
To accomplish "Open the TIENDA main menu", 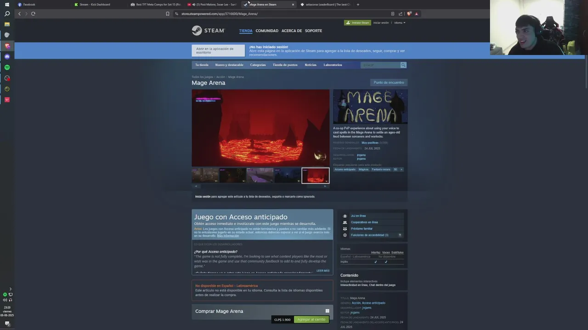I will point(246,31).
